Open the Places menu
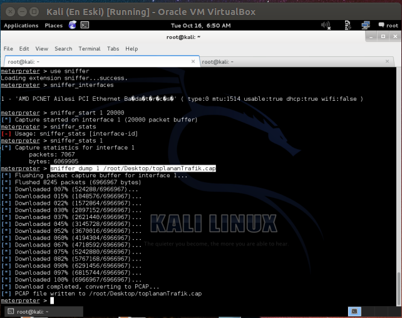402x318 pixels. pos(54,26)
